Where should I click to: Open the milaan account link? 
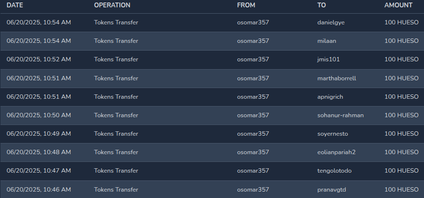tap(327, 41)
